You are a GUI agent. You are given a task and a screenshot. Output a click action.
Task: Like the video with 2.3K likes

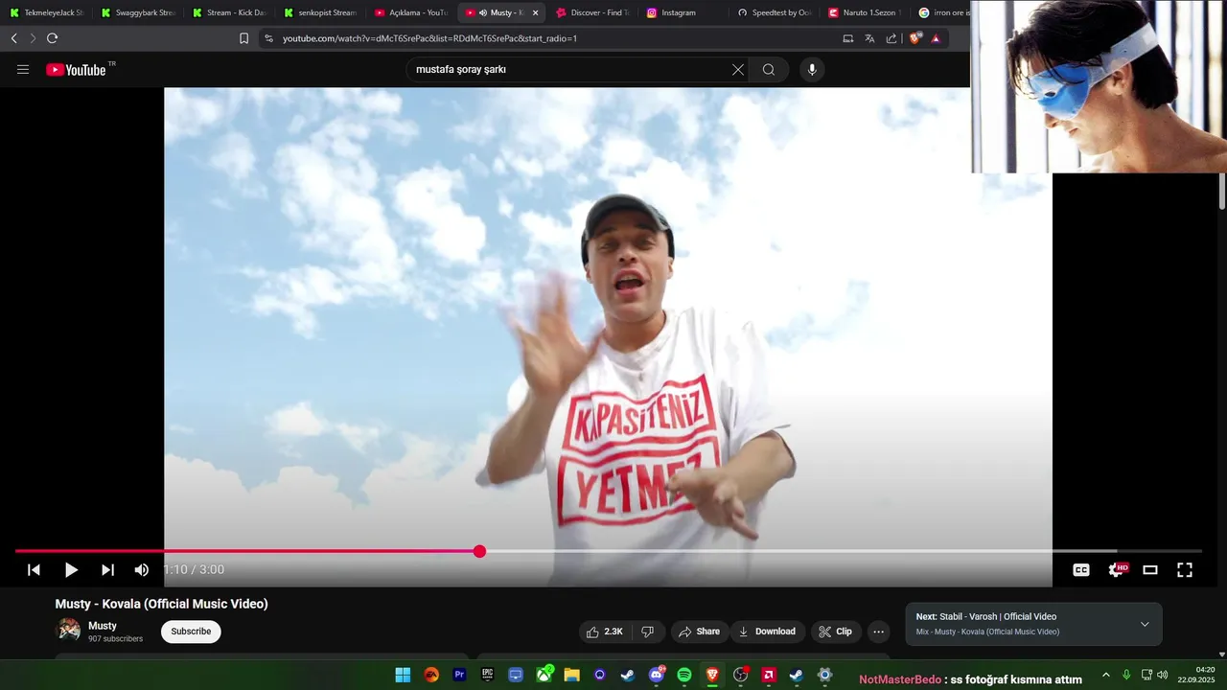tap(605, 632)
